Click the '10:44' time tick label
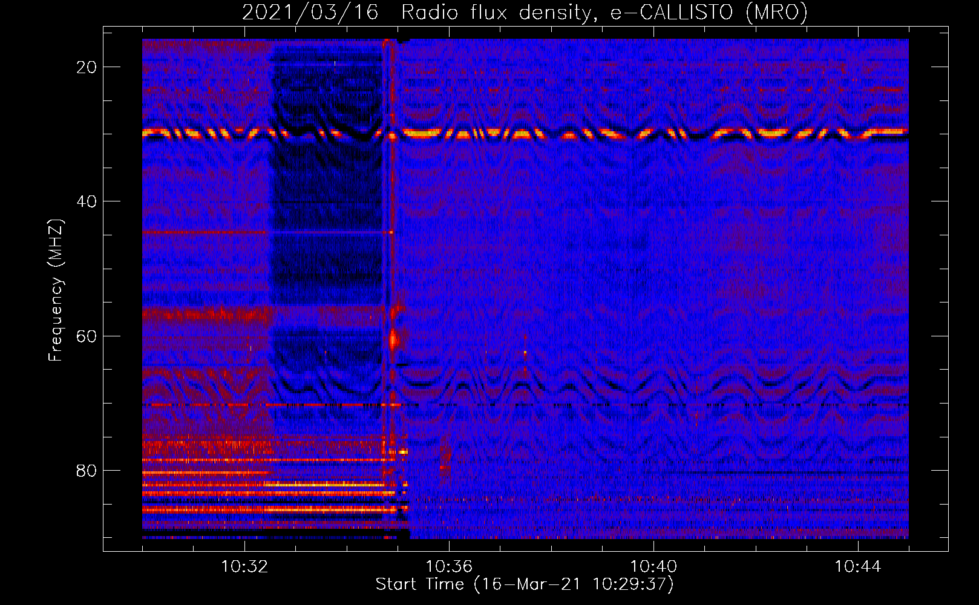The height and width of the screenshot is (605, 979). 858,567
